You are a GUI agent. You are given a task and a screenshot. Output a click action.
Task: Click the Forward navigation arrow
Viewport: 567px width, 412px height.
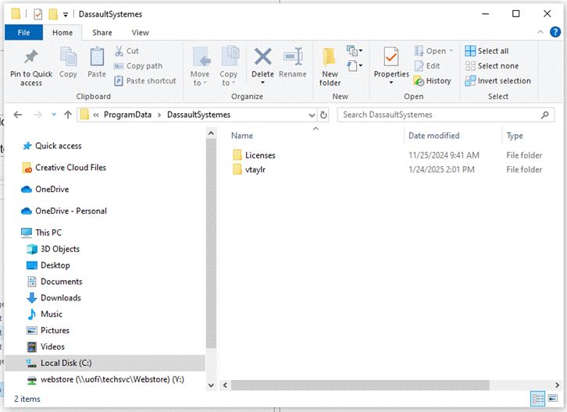[37, 115]
